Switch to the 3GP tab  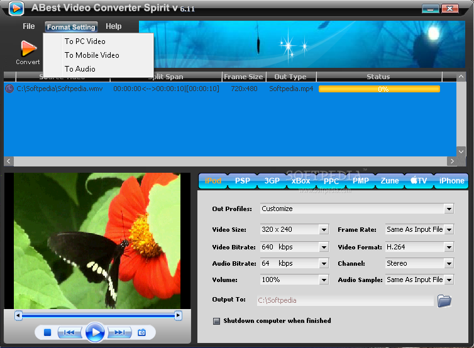tap(272, 181)
